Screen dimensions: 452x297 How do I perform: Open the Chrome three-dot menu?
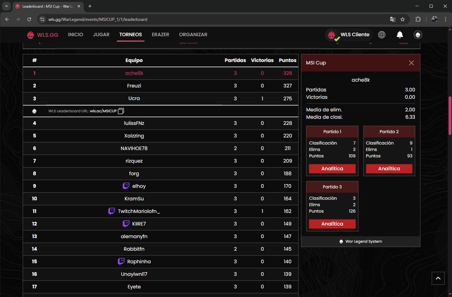[445, 19]
